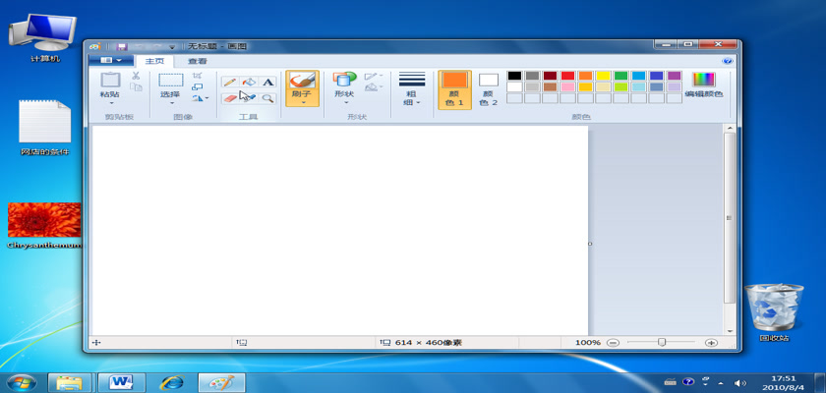
Task: Choose the red swatch in the palette
Action: (567, 76)
